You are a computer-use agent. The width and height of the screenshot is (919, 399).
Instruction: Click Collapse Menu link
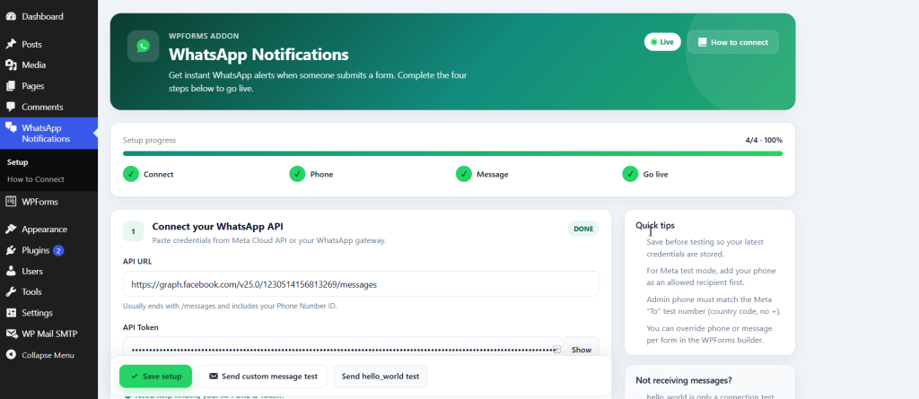[x=48, y=355]
